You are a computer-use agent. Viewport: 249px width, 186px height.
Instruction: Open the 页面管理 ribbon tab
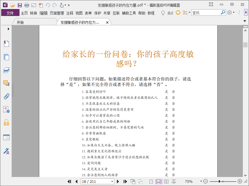[57, 13]
